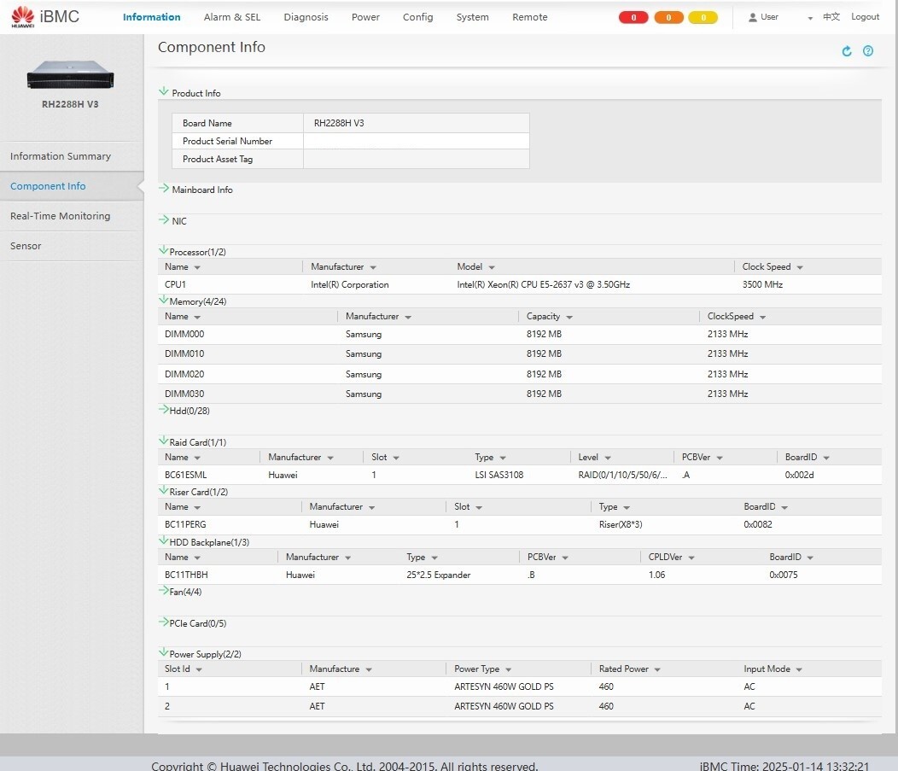Screen dimensions: 898x771
Task: Refresh the Component Info page
Action: (x=847, y=51)
